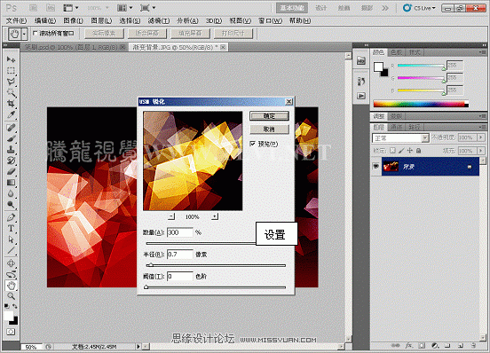The height and width of the screenshot is (353, 490).
Task: Click lock all padlock icon
Action: click(x=418, y=151)
